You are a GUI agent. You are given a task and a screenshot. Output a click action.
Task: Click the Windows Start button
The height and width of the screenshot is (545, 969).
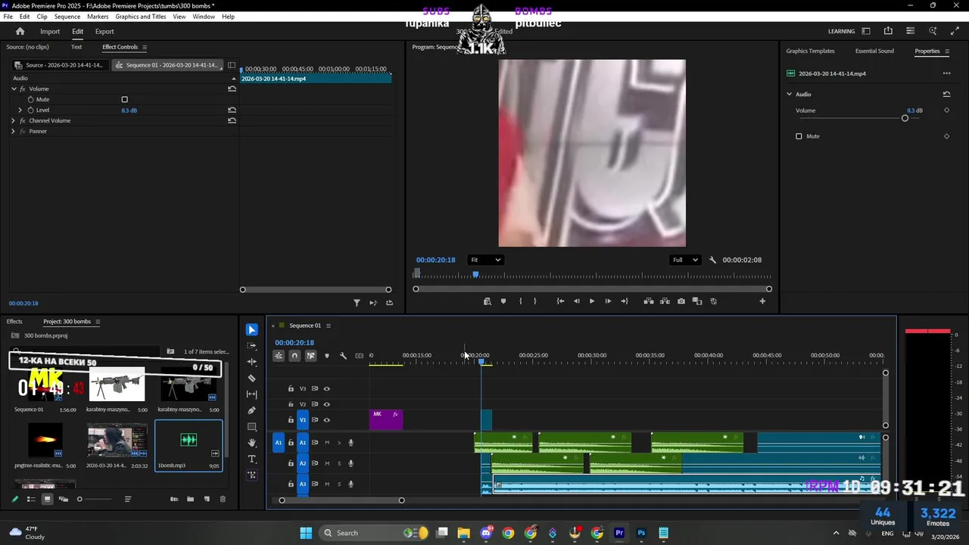(x=306, y=533)
